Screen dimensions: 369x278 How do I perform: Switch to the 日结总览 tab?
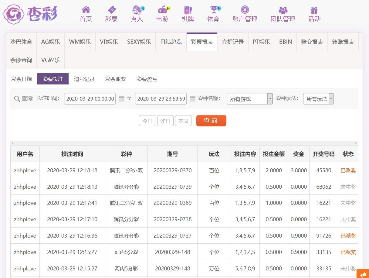point(171,42)
